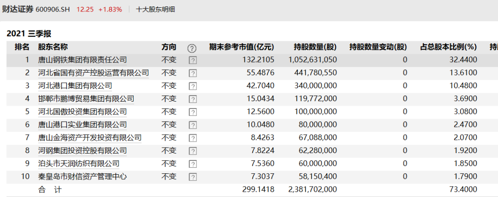
Task: Select shares cell 67,088,000
Action: coord(318,137)
